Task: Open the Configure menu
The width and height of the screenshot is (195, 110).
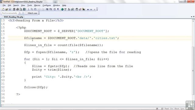Action: click(47, 5)
